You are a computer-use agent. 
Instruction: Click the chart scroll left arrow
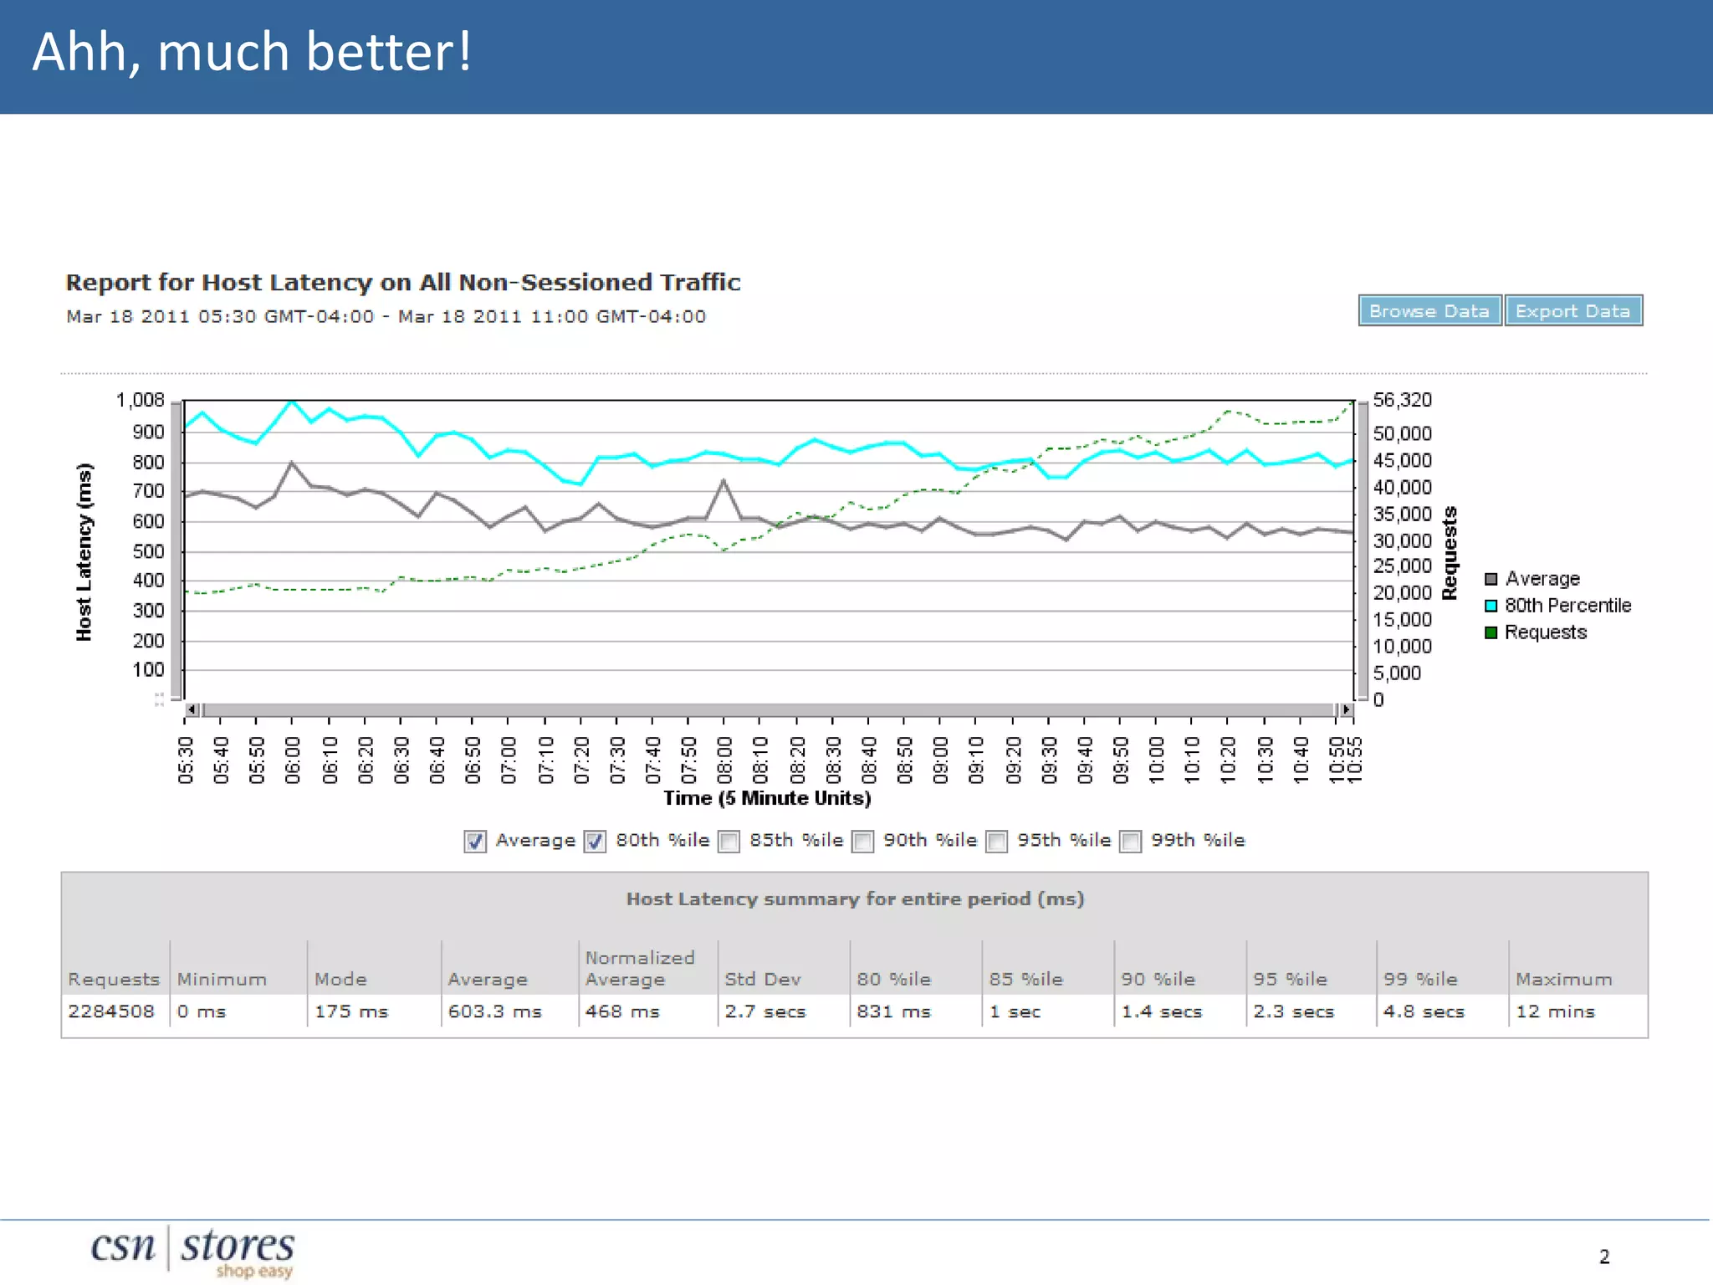pyautogui.click(x=192, y=709)
